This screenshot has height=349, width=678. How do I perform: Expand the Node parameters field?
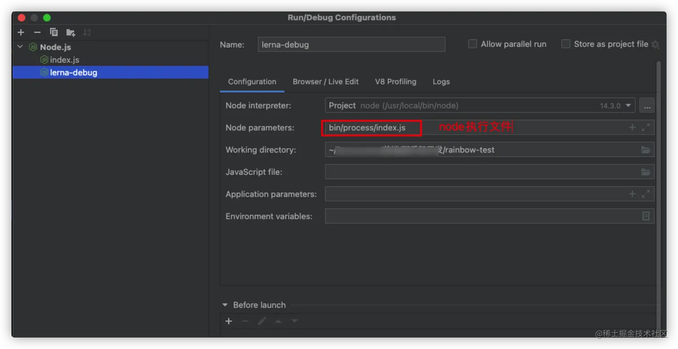point(646,128)
